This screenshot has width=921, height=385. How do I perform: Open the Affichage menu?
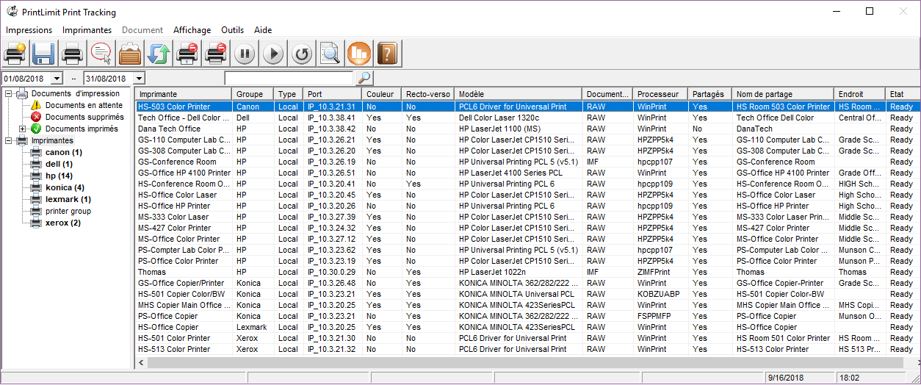pyautogui.click(x=192, y=30)
